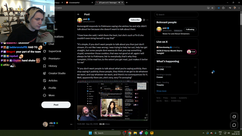242x136 pixels.
Task: Open the floating messages chat button
Action: 234,125
